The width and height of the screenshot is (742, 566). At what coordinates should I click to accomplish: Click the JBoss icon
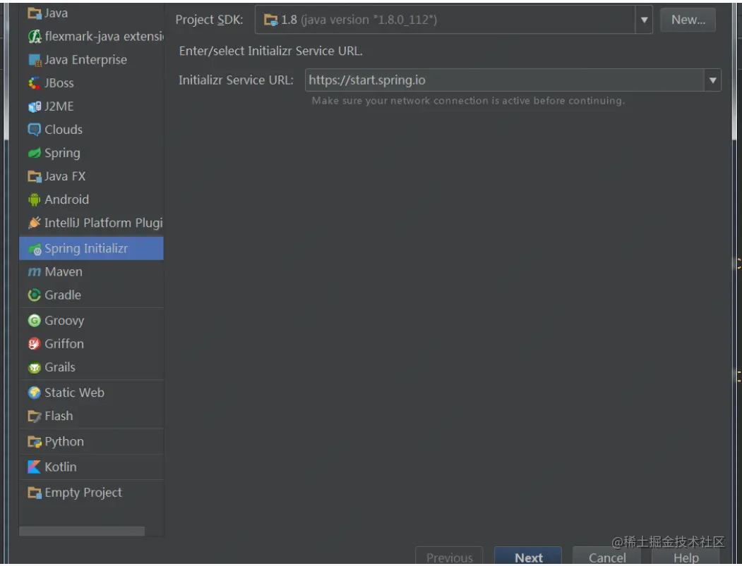click(35, 83)
